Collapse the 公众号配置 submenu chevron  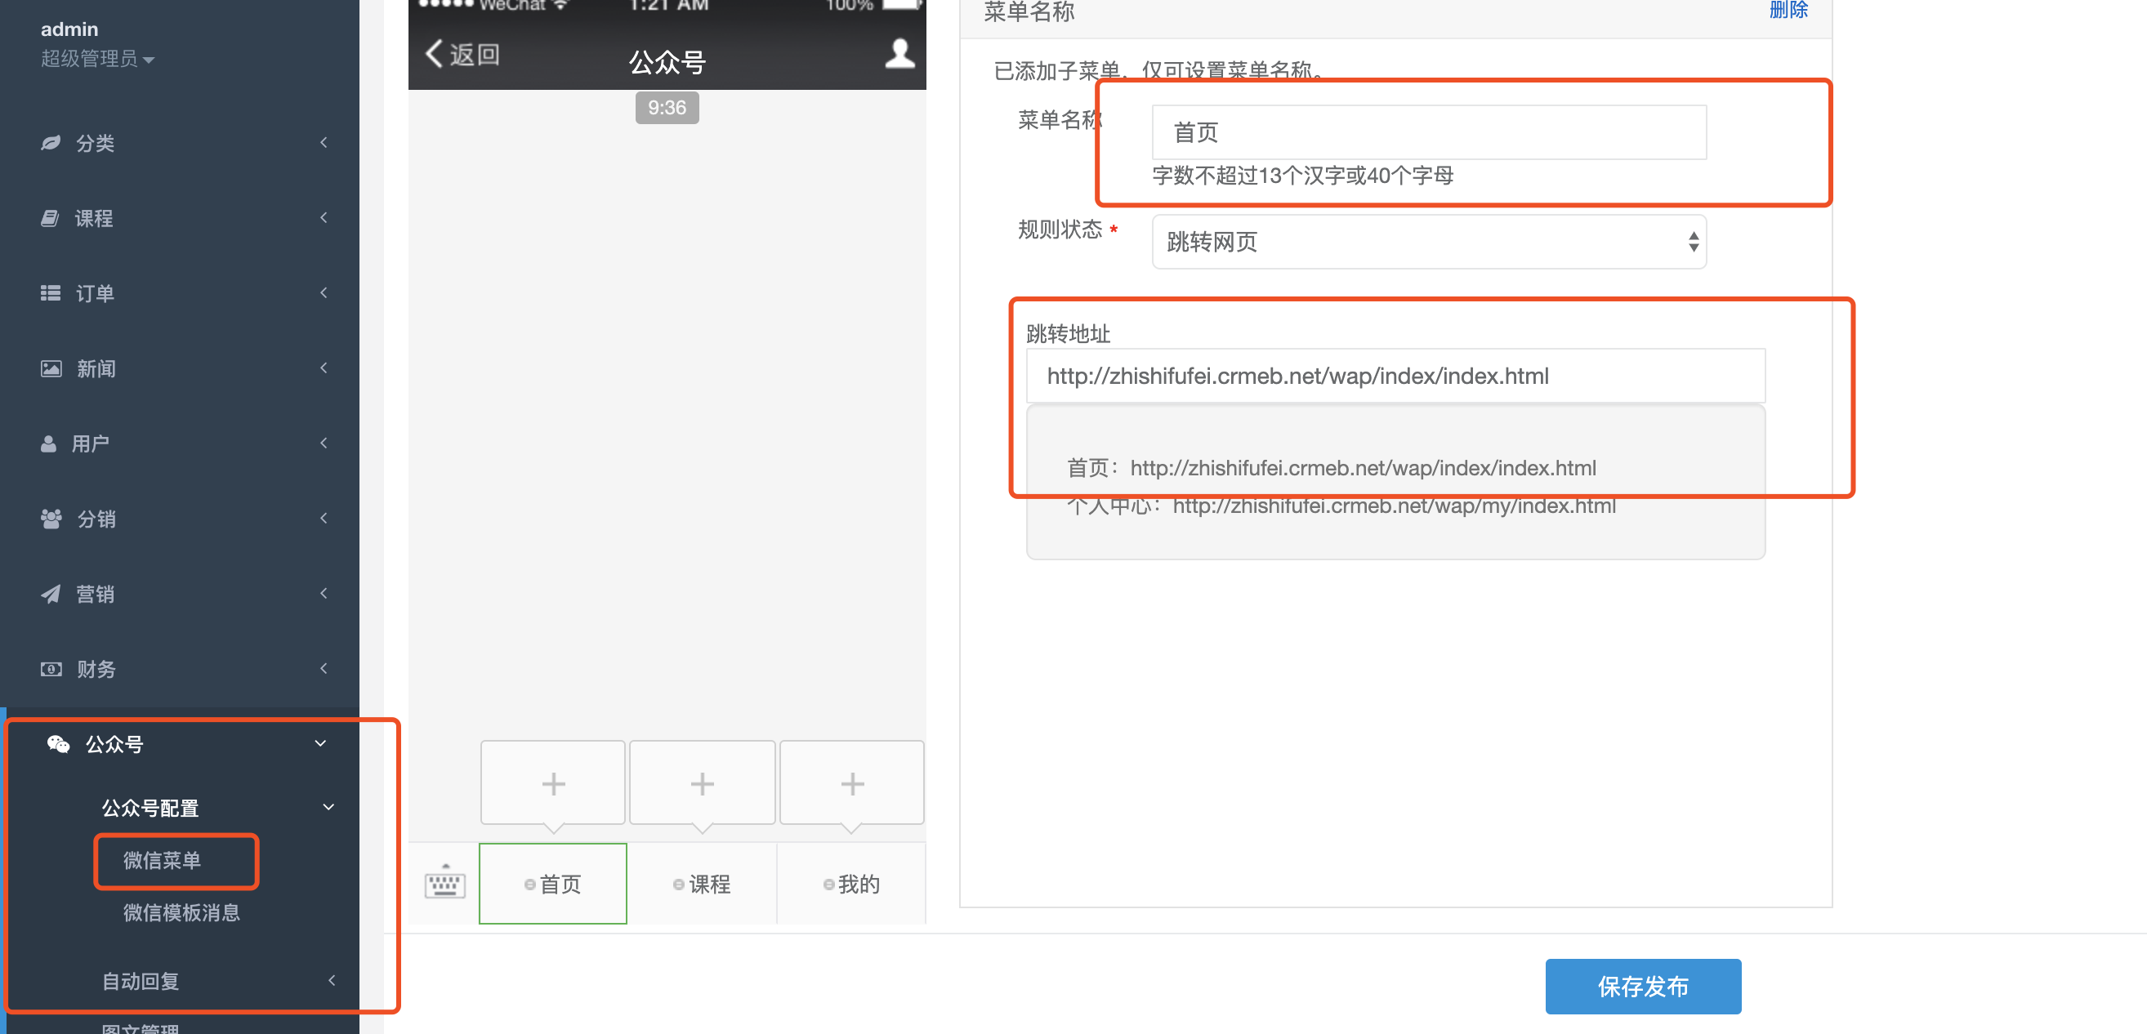click(x=328, y=807)
